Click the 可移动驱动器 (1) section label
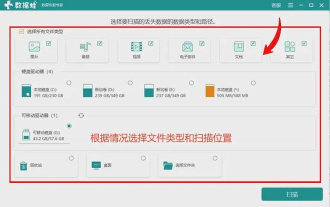This screenshot has width=330, height=207. tap(39, 115)
